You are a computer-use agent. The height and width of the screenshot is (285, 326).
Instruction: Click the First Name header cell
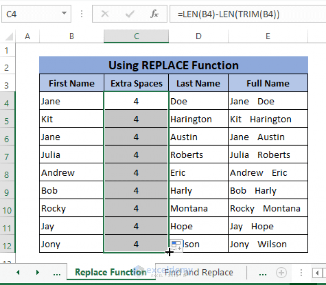click(x=71, y=83)
